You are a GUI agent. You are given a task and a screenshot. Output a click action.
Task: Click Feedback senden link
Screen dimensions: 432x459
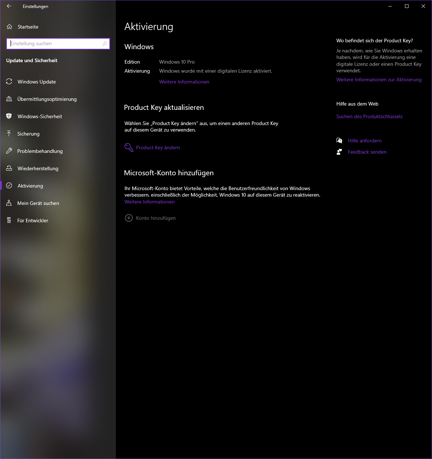click(x=367, y=152)
